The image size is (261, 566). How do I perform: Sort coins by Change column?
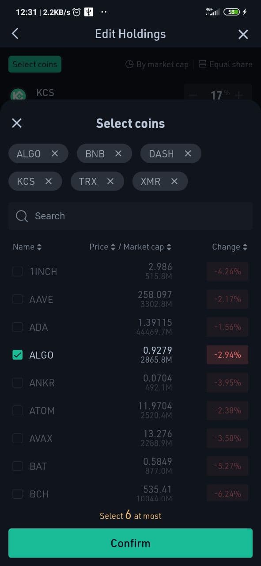click(x=230, y=247)
